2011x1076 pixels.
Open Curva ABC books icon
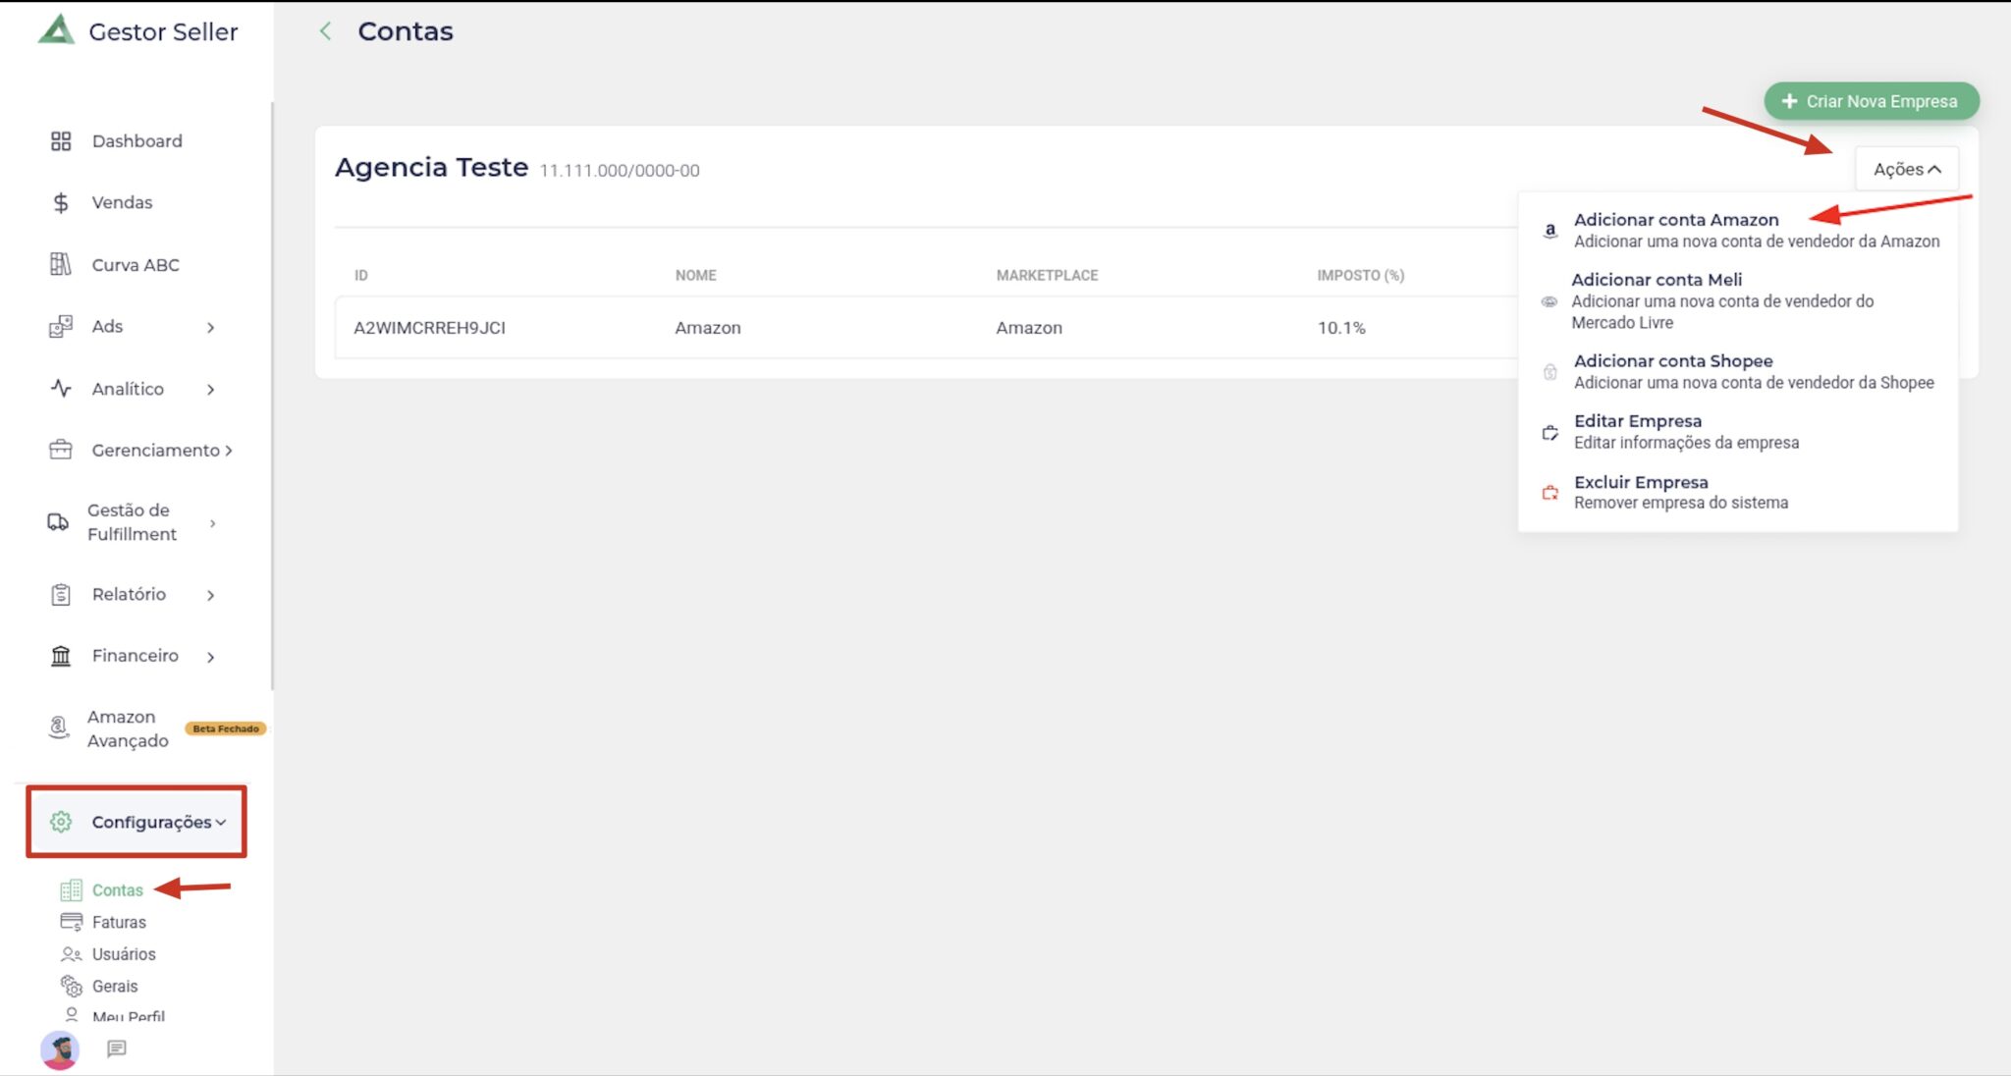tap(61, 265)
